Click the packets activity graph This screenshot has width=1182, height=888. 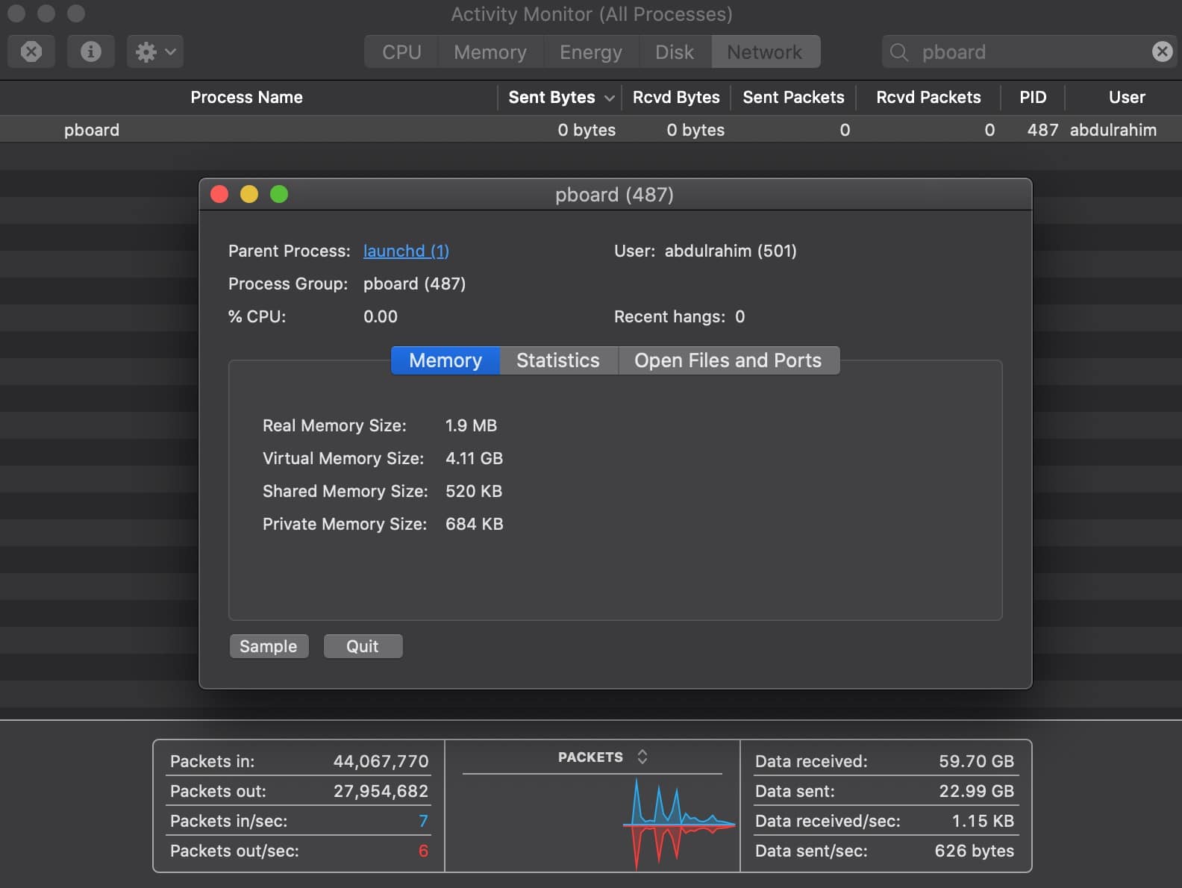[679, 825]
